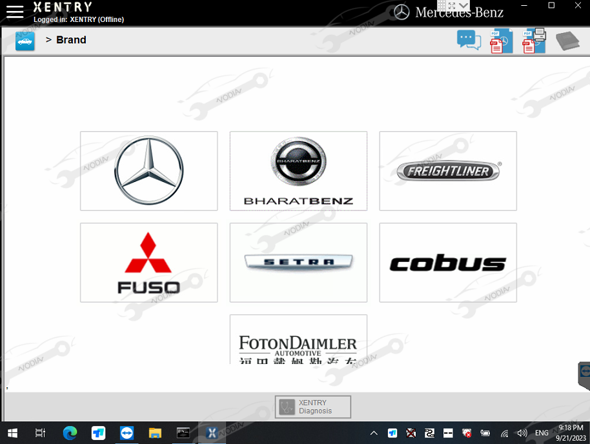Open the Windows Start menu

[x=12, y=433]
